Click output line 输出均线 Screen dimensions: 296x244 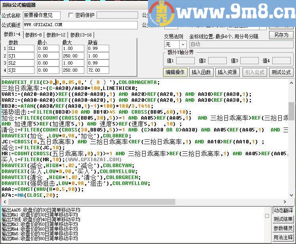pyautogui.click(x=41, y=219)
